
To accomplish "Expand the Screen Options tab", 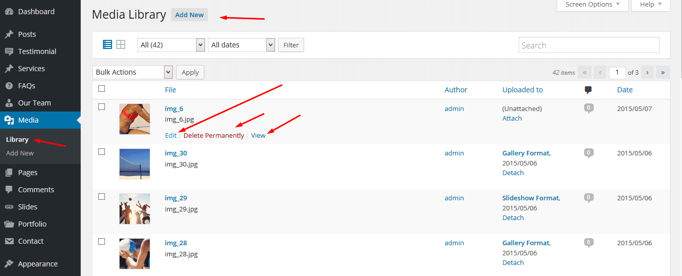I will 592,5.
